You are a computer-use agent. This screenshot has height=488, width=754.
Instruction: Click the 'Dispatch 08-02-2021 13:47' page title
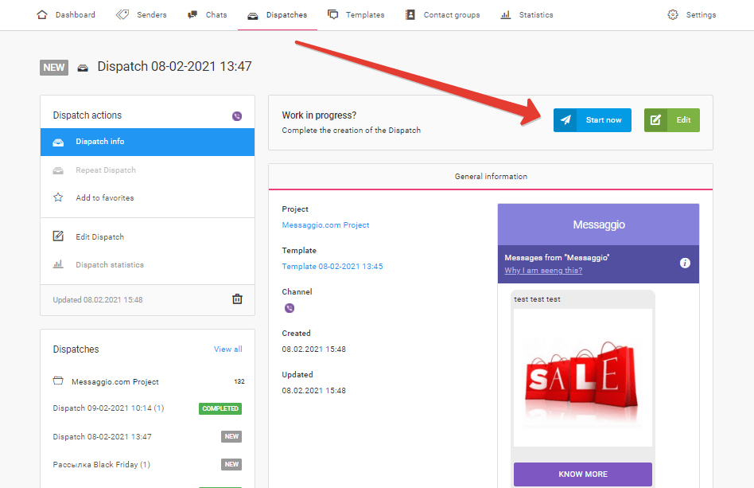pyautogui.click(x=174, y=66)
